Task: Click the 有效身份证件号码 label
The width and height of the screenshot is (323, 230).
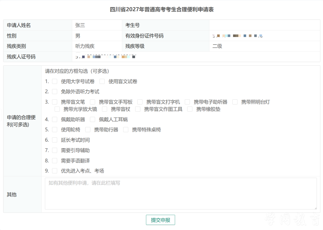Action: tap(144, 36)
